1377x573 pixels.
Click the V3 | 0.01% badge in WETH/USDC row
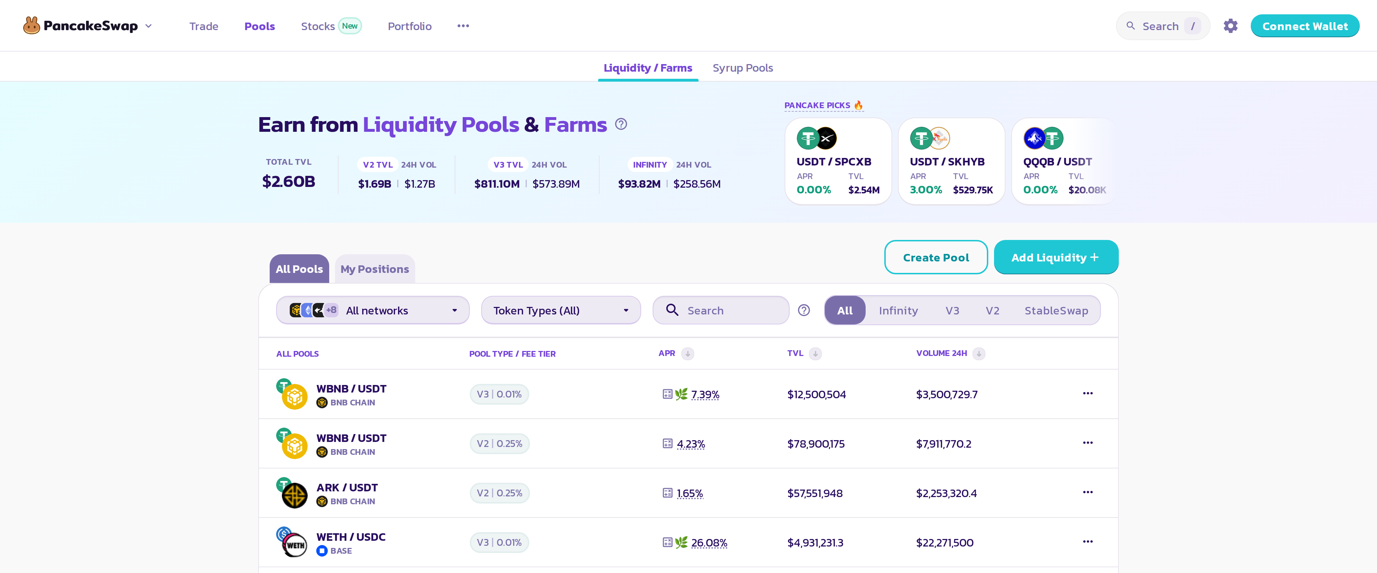click(x=499, y=542)
